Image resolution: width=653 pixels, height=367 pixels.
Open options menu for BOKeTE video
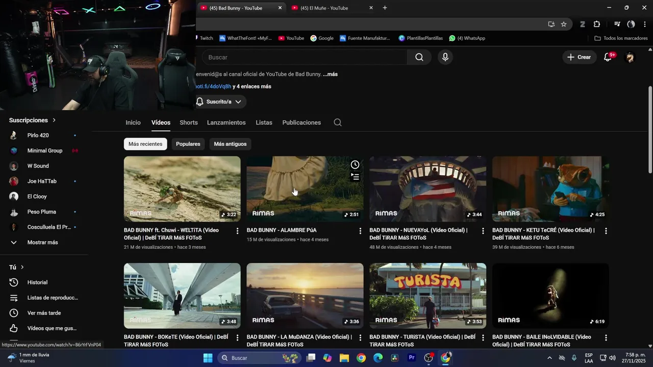237,337
